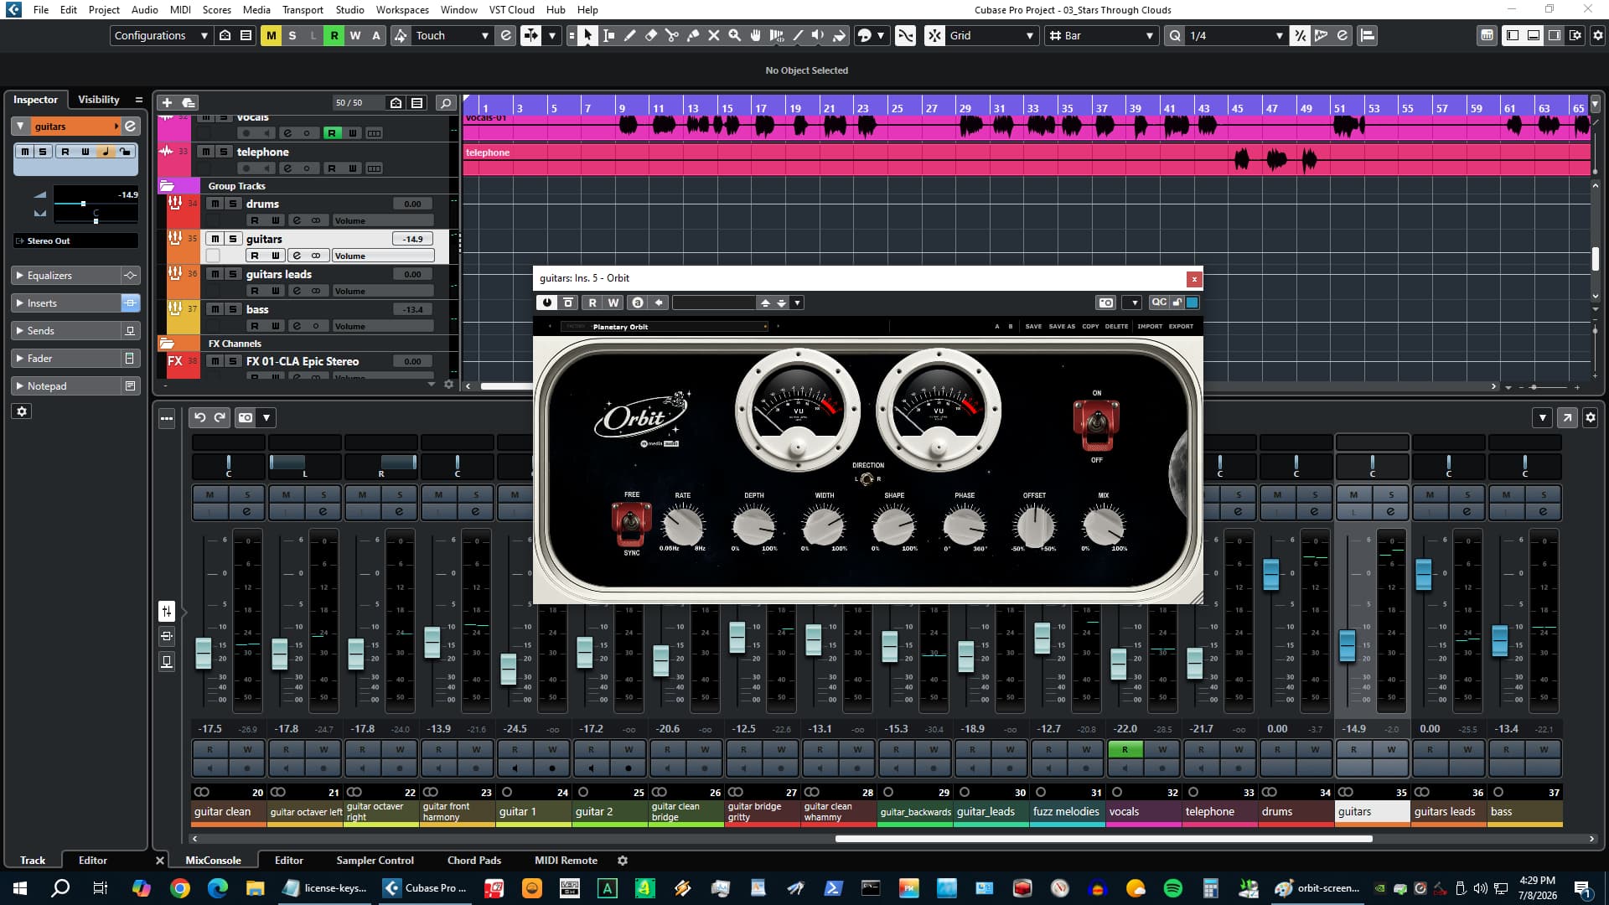Toggle global Write W automation button
The width and height of the screenshot is (1609, 905).
tap(354, 35)
